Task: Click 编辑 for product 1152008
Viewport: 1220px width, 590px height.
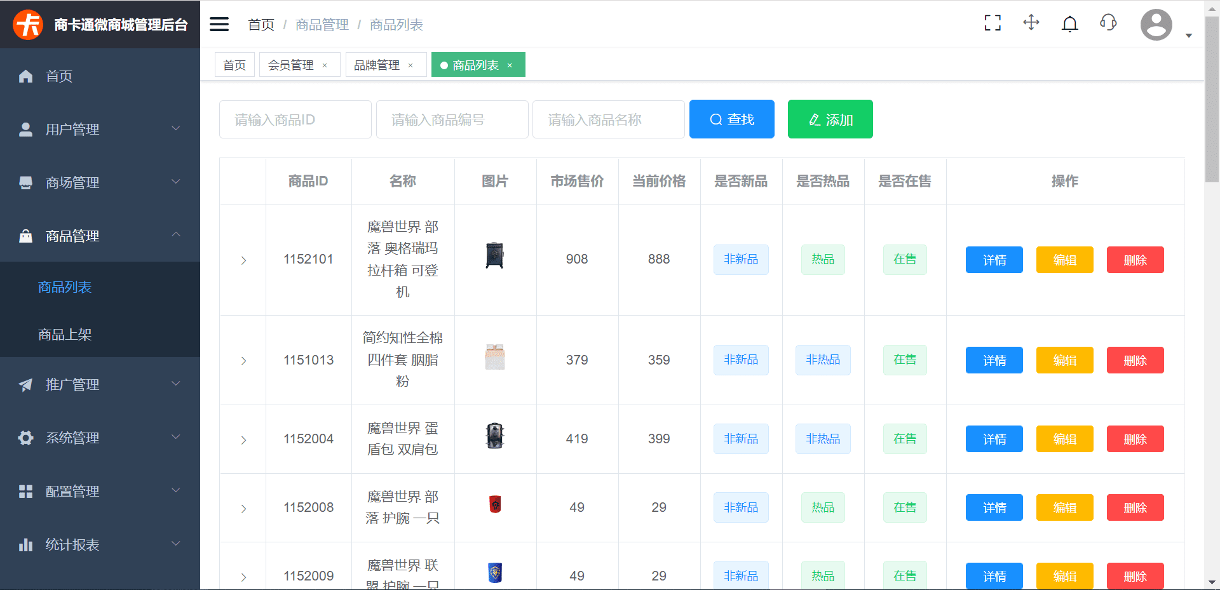Action: 1065,507
